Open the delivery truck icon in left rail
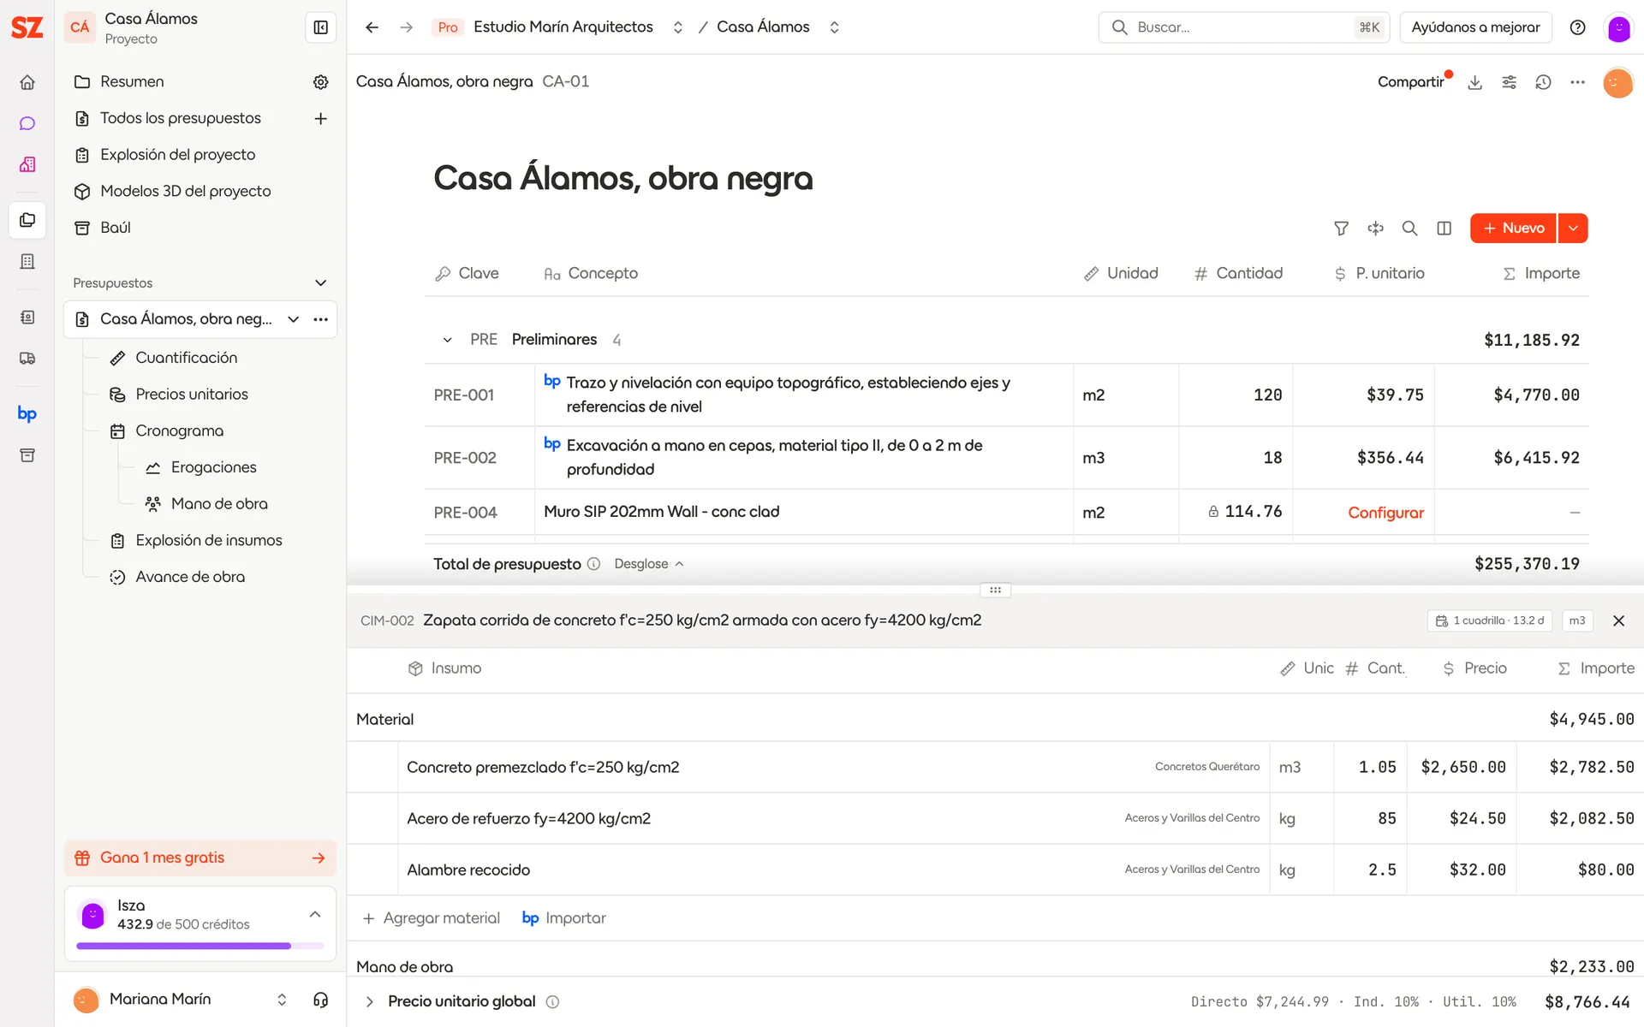The height and width of the screenshot is (1027, 1644). pos(27,359)
